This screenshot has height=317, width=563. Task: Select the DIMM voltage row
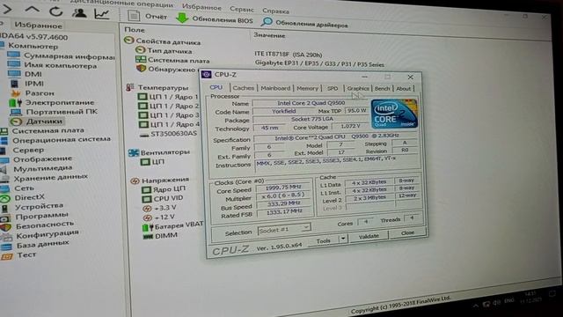coord(160,236)
